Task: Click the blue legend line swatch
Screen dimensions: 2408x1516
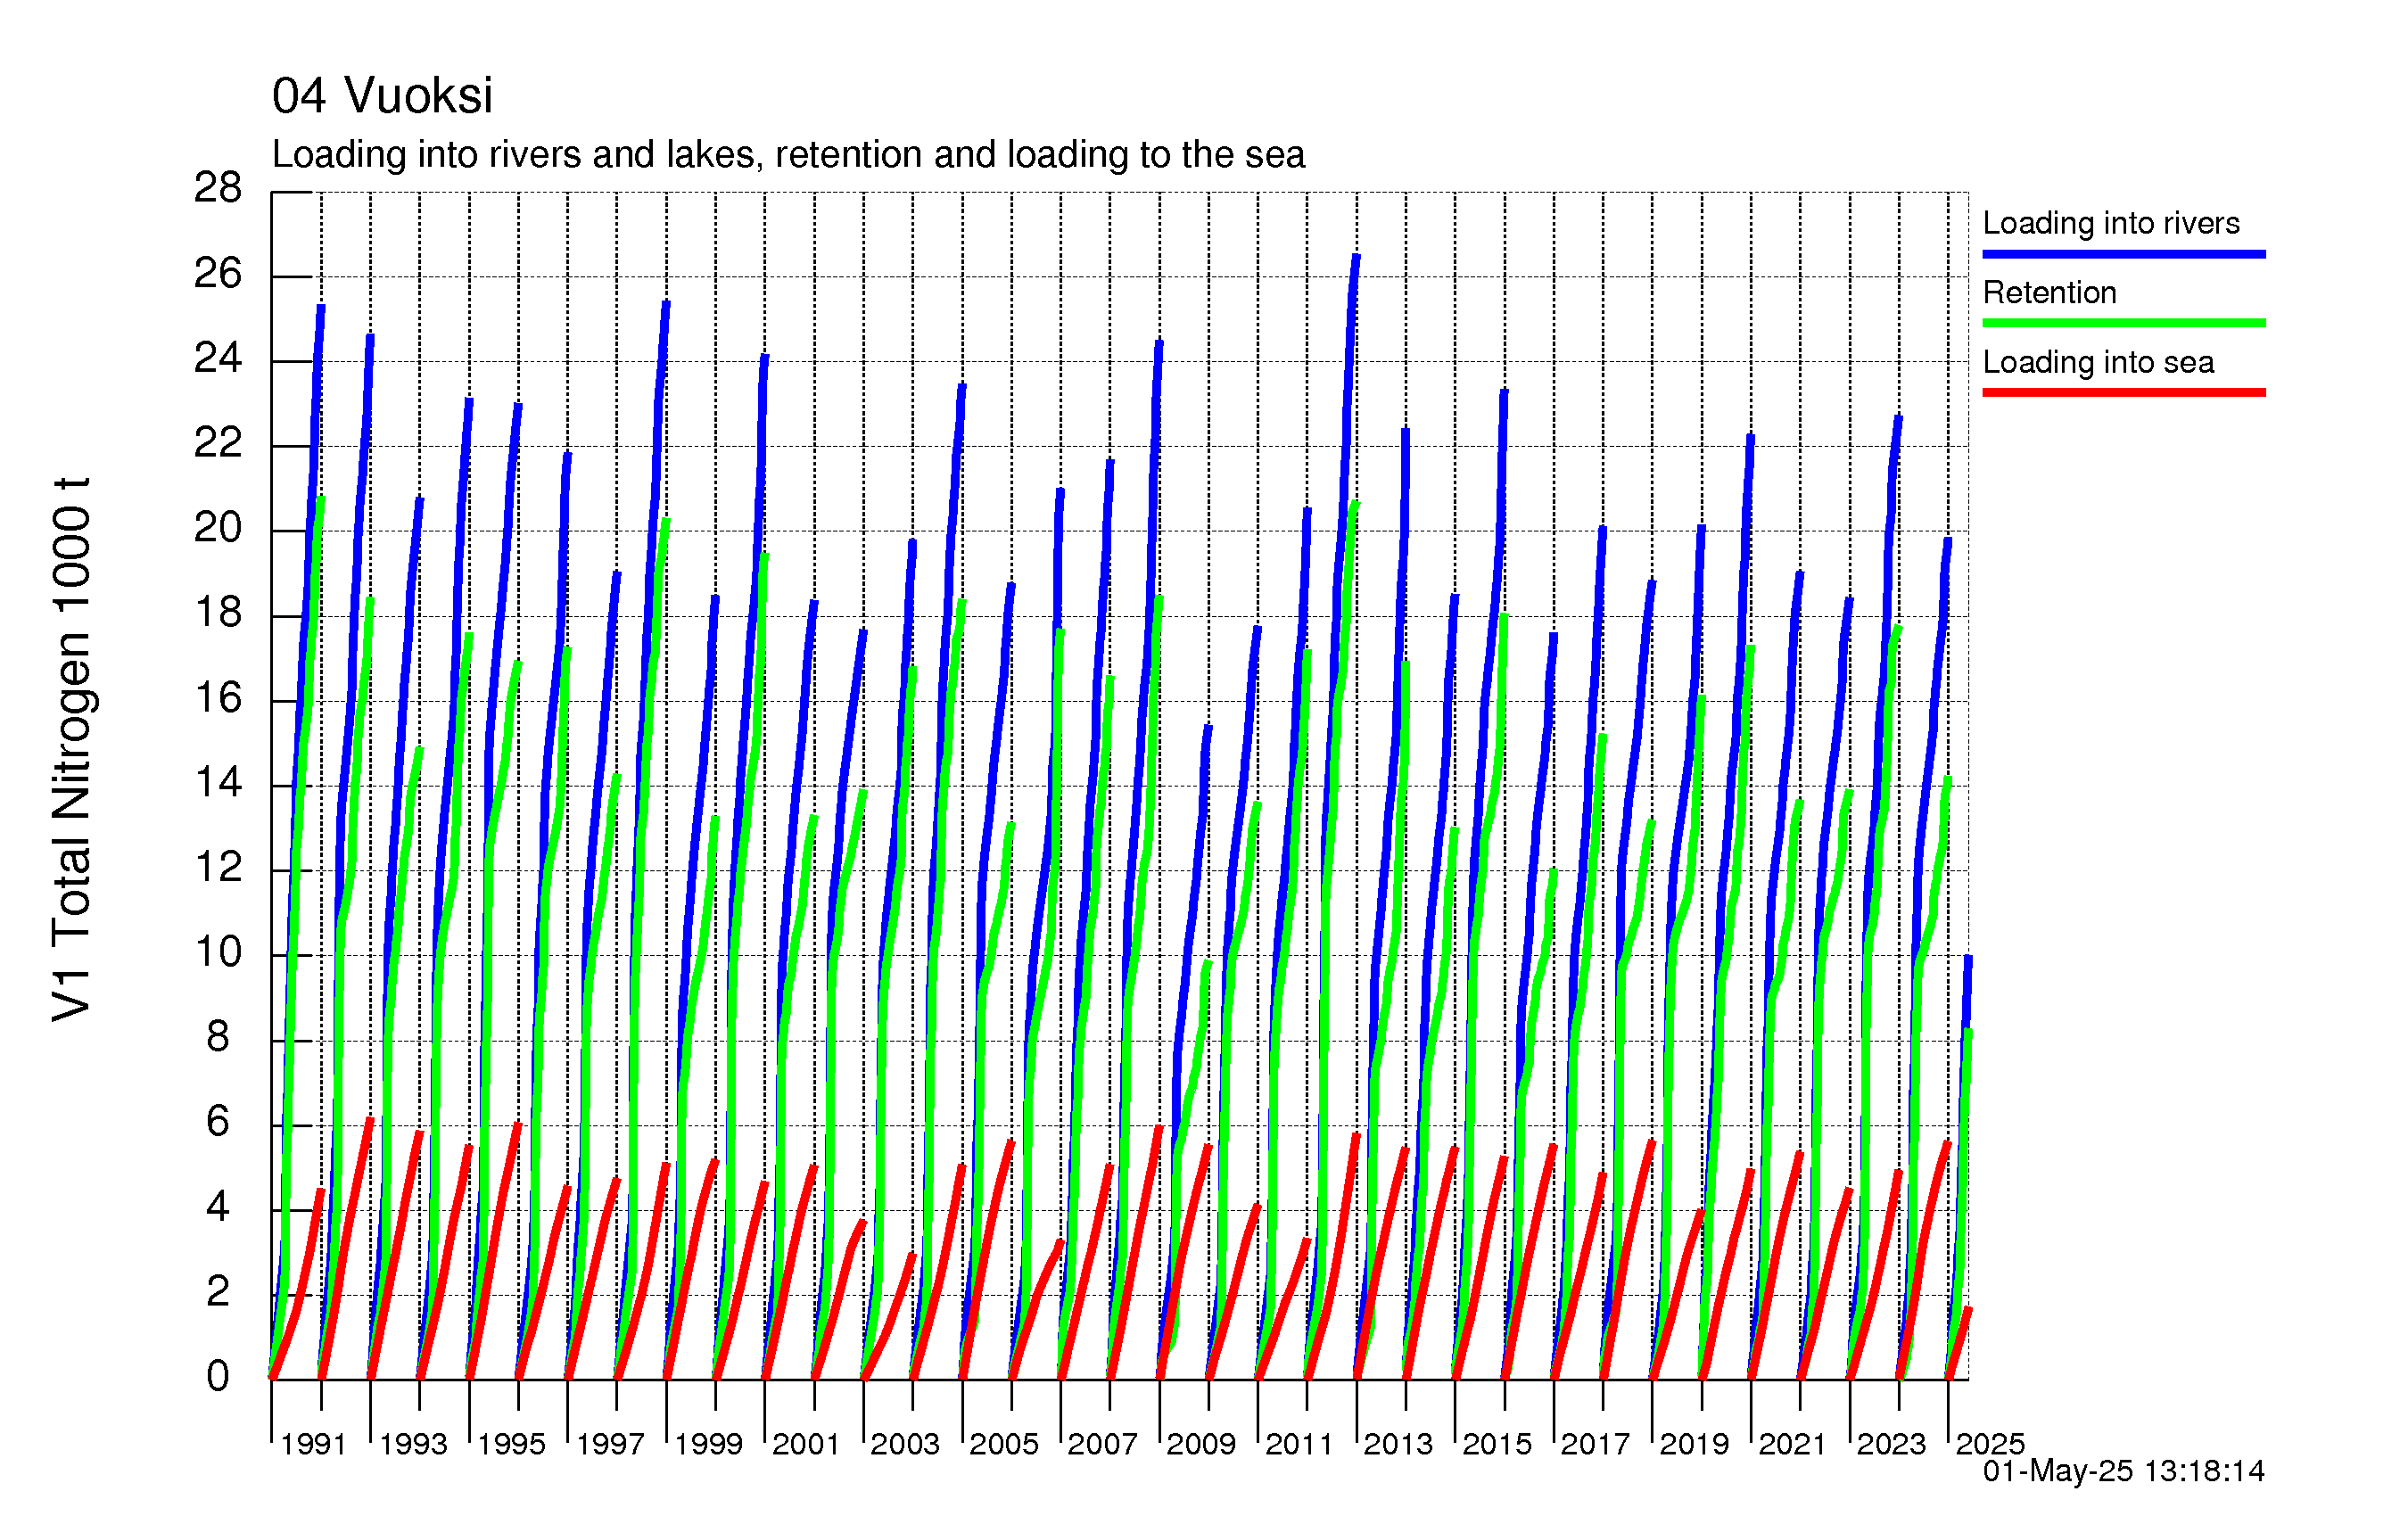Action: click(2124, 254)
